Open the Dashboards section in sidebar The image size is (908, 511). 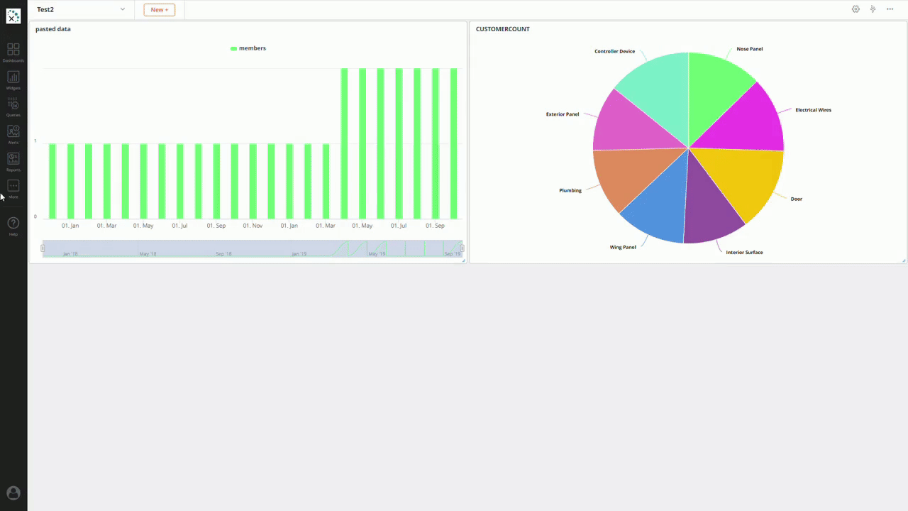click(13, 50)
